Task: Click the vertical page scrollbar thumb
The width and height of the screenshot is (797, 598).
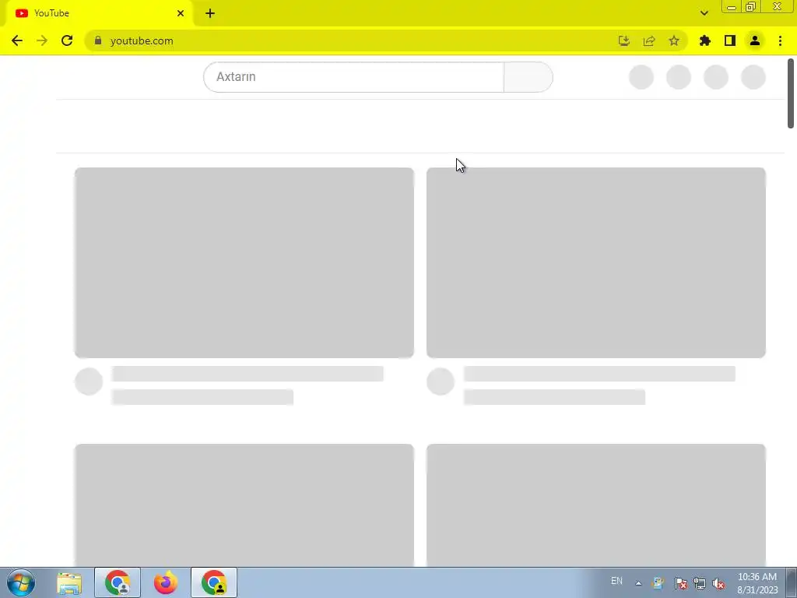Action: tap(791, 93)
